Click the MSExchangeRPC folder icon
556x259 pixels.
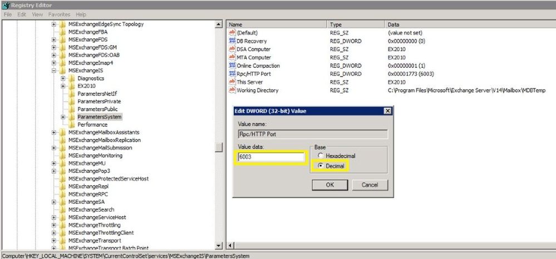62,194
